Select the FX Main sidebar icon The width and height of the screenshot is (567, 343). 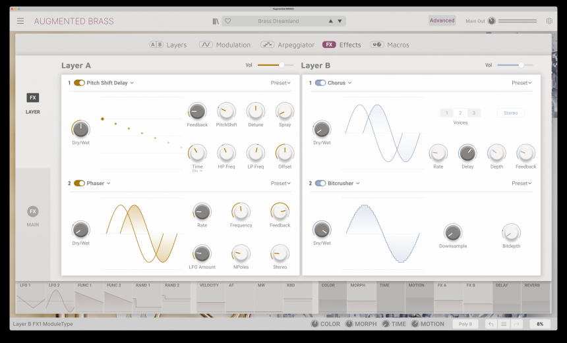tap(33, 211)
